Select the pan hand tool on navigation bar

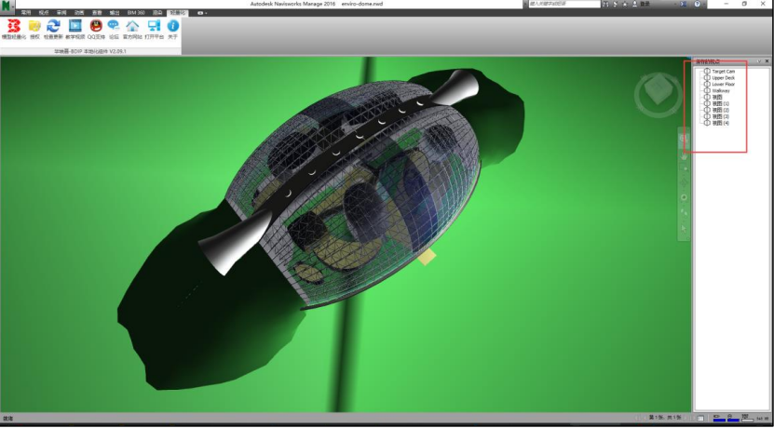point(684,156)
